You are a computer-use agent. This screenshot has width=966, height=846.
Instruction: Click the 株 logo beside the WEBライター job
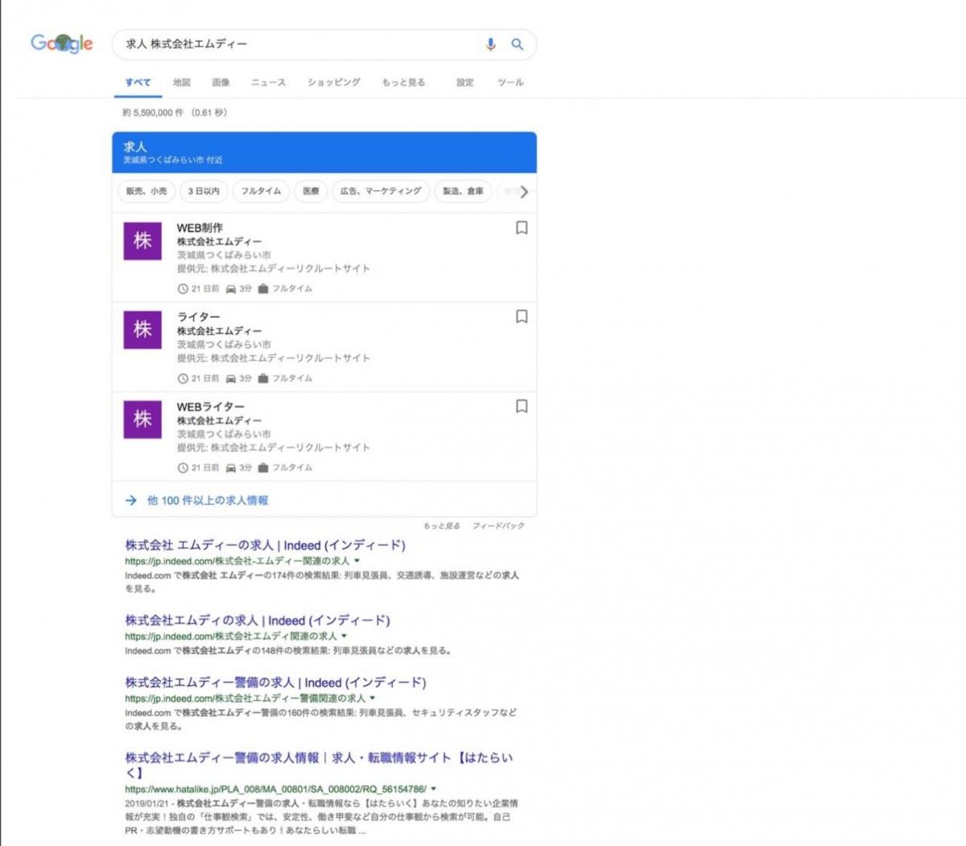point(142,419)
